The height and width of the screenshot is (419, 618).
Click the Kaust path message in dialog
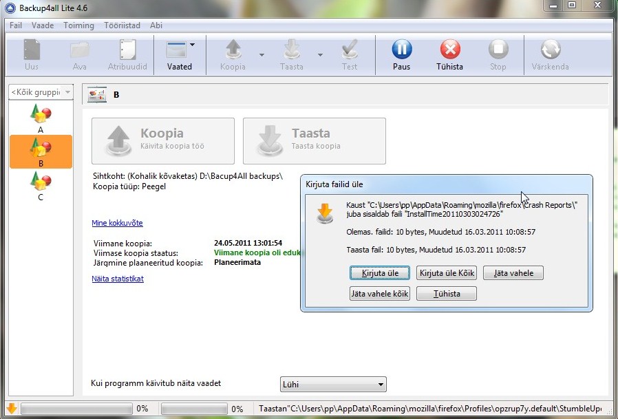click(462, 209)
